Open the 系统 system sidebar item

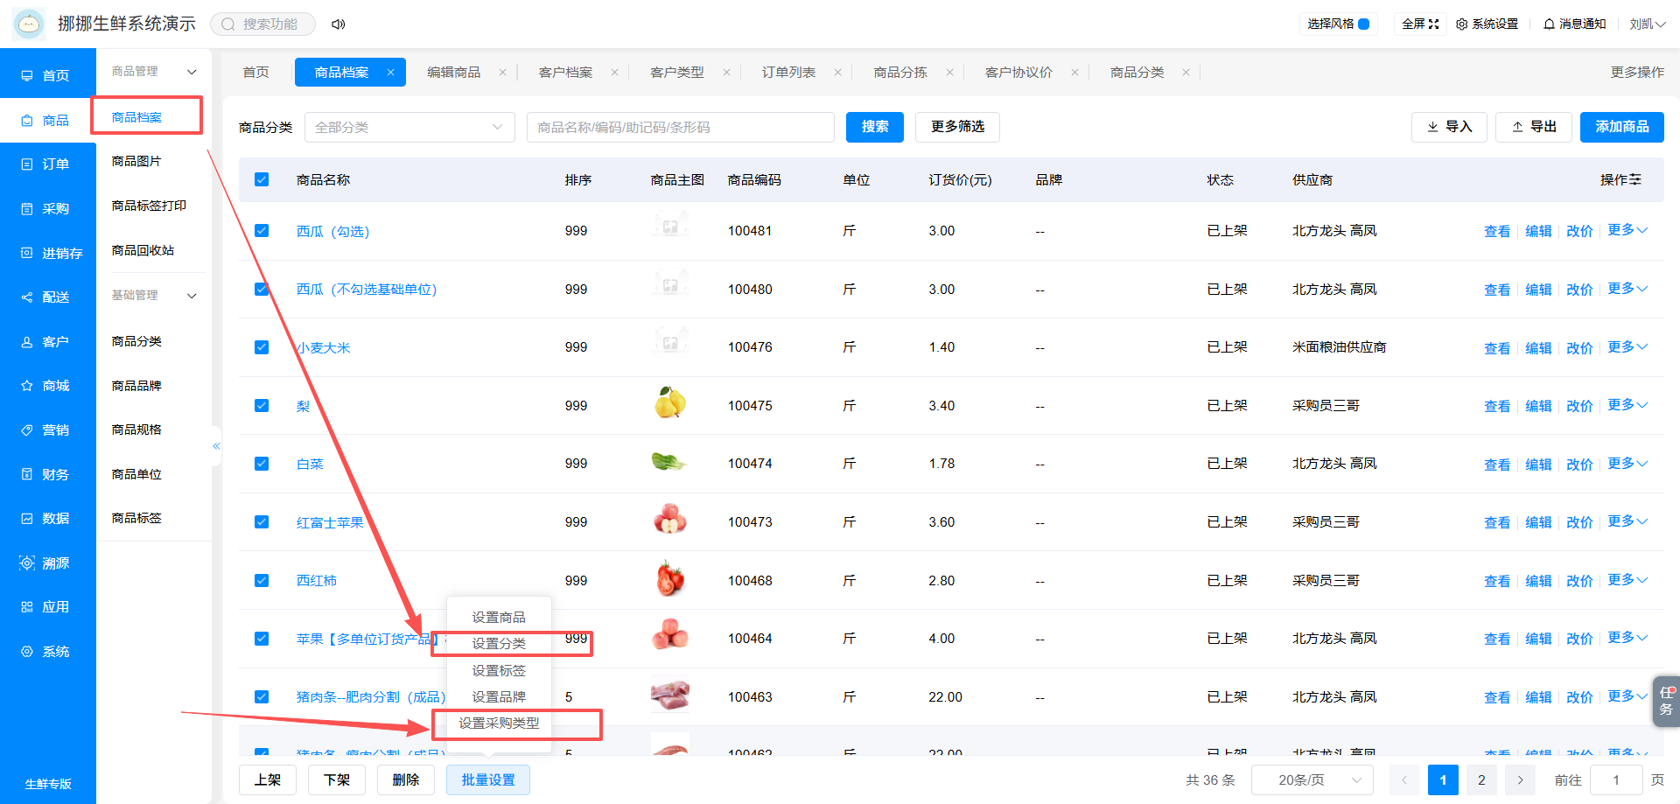point(48,652)
